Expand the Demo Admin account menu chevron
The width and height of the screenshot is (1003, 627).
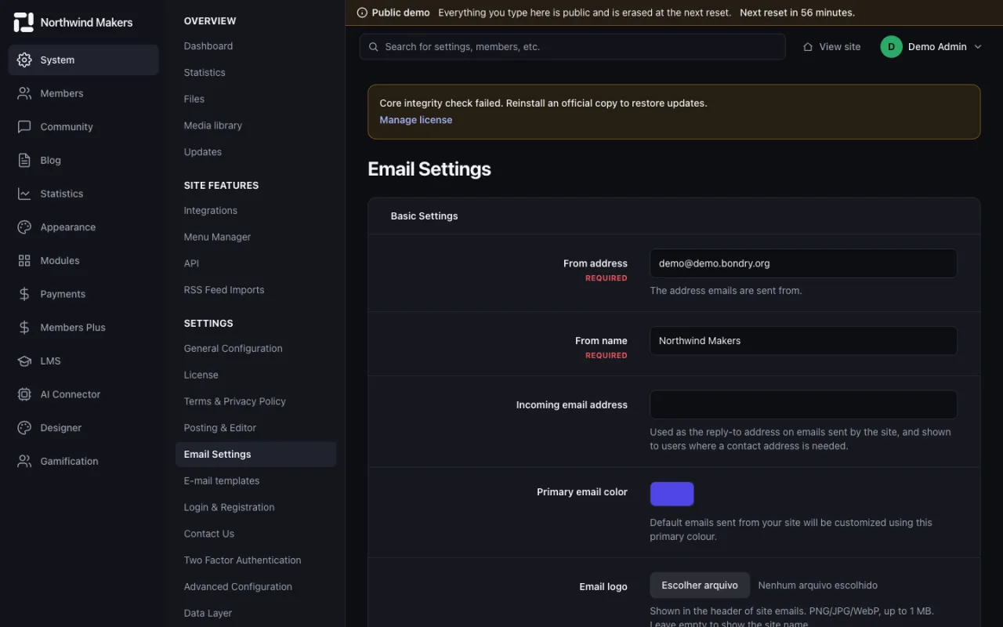[977, 47]
